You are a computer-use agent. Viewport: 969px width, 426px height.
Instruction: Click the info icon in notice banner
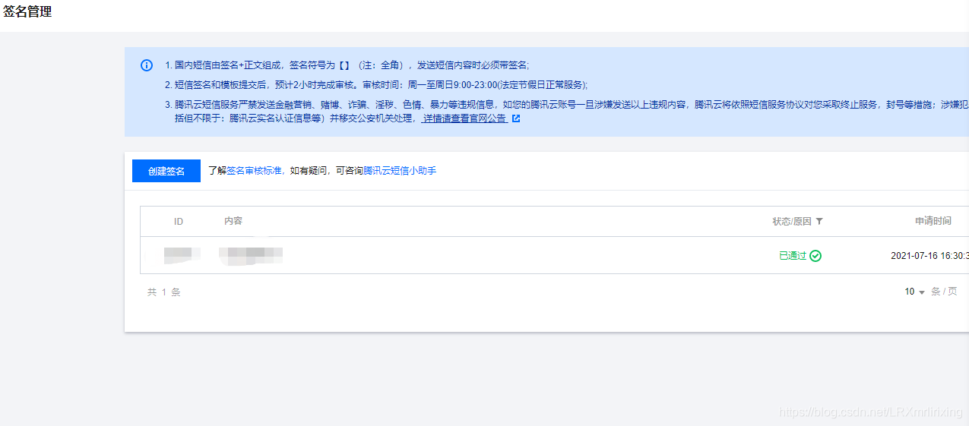(147, 65)
